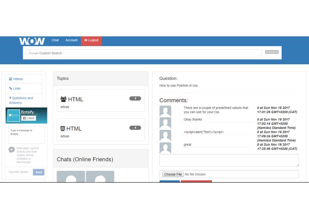This screenshot has width=309, height=219.
Task: Open the Links sidebar entry
Action: (x=17, y=88)
